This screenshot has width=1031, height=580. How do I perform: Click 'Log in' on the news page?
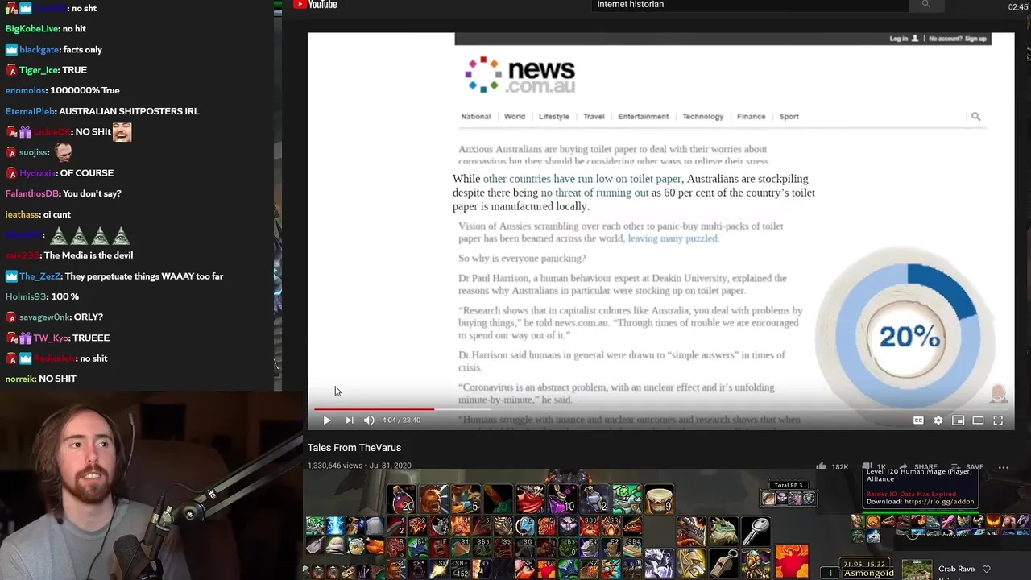(x=899, y=39)
